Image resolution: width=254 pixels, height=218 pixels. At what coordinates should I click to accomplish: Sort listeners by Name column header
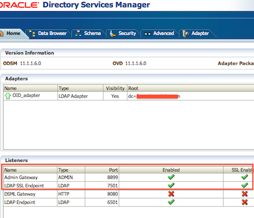pos(30,170)
